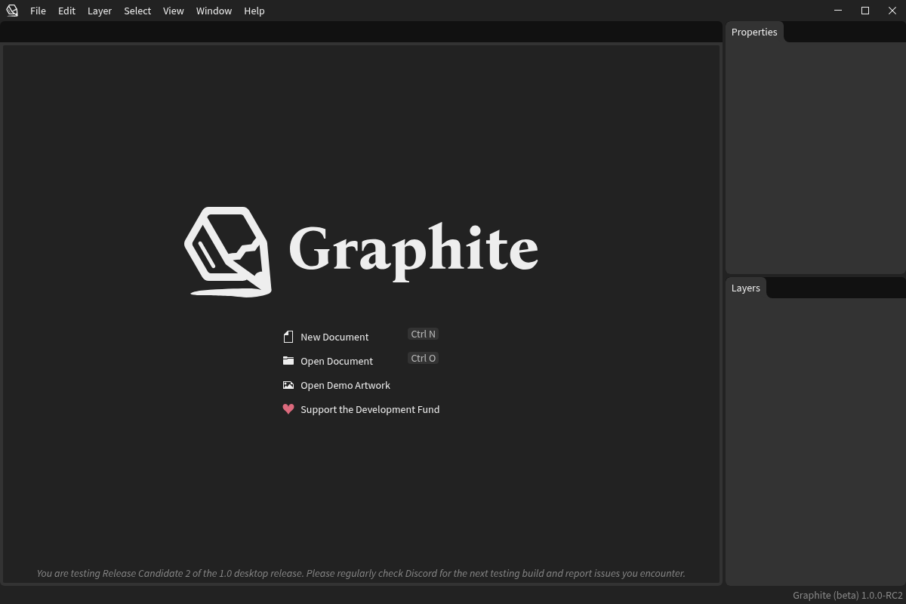Image resolution: width=906 pixels, height=604 pixels.
Task: Click Support the Development Fund
Action: click(370, 409)
